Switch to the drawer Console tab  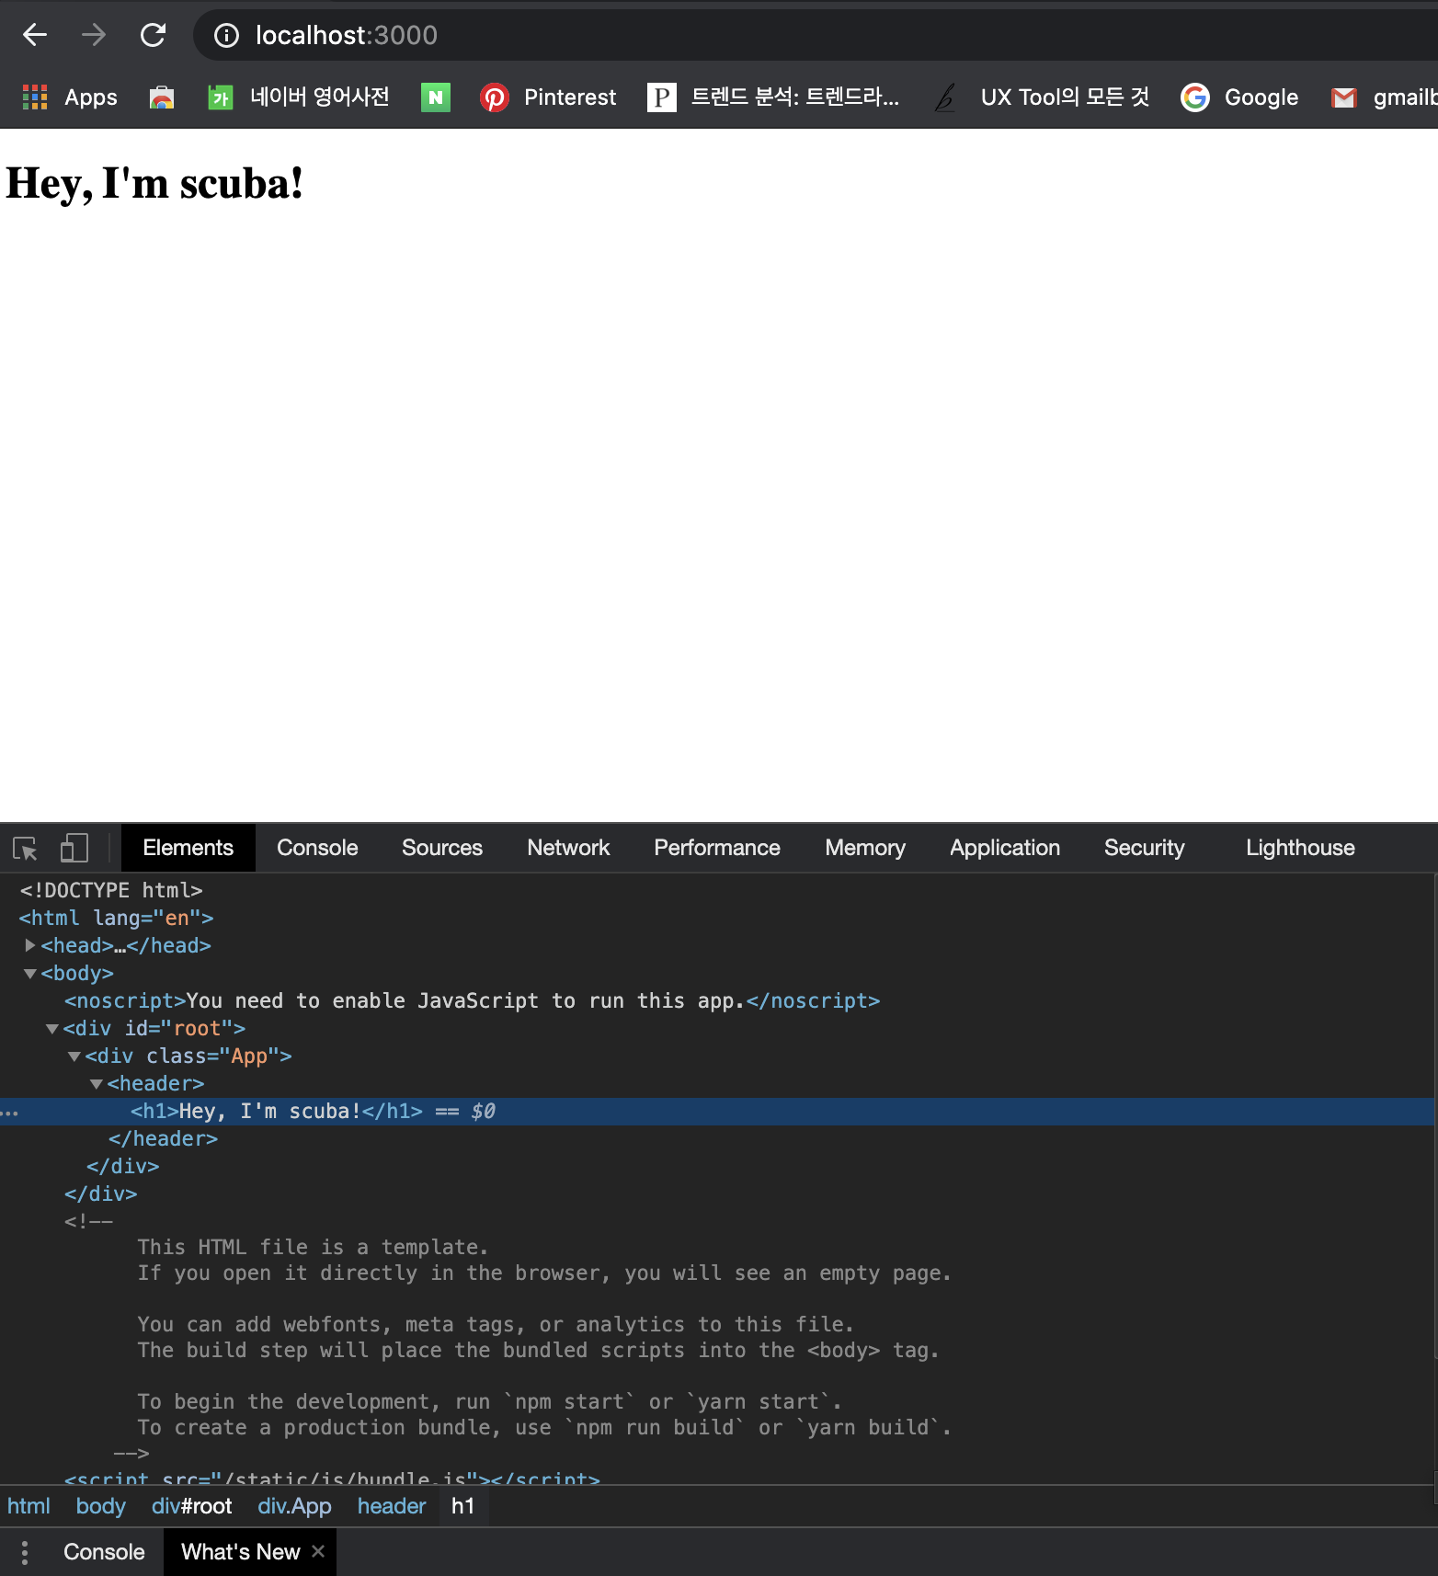click(104, 1552)
